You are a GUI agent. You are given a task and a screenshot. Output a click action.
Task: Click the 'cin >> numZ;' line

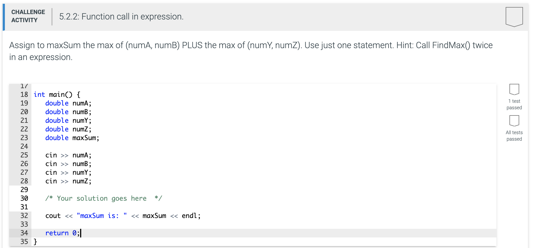(68, 181)
